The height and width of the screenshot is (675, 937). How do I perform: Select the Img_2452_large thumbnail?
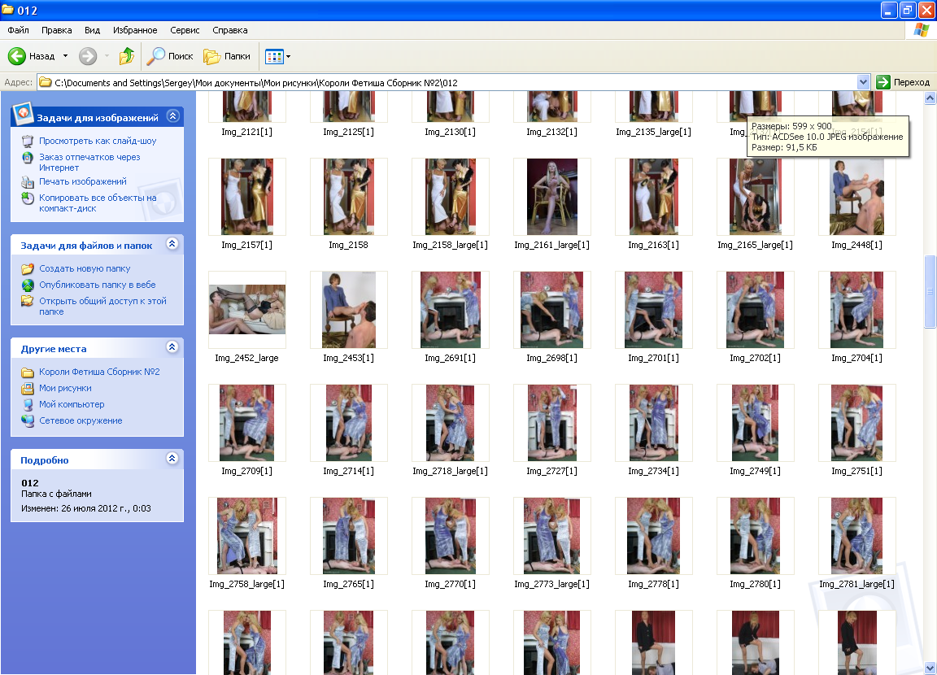(x=246, y=309)
